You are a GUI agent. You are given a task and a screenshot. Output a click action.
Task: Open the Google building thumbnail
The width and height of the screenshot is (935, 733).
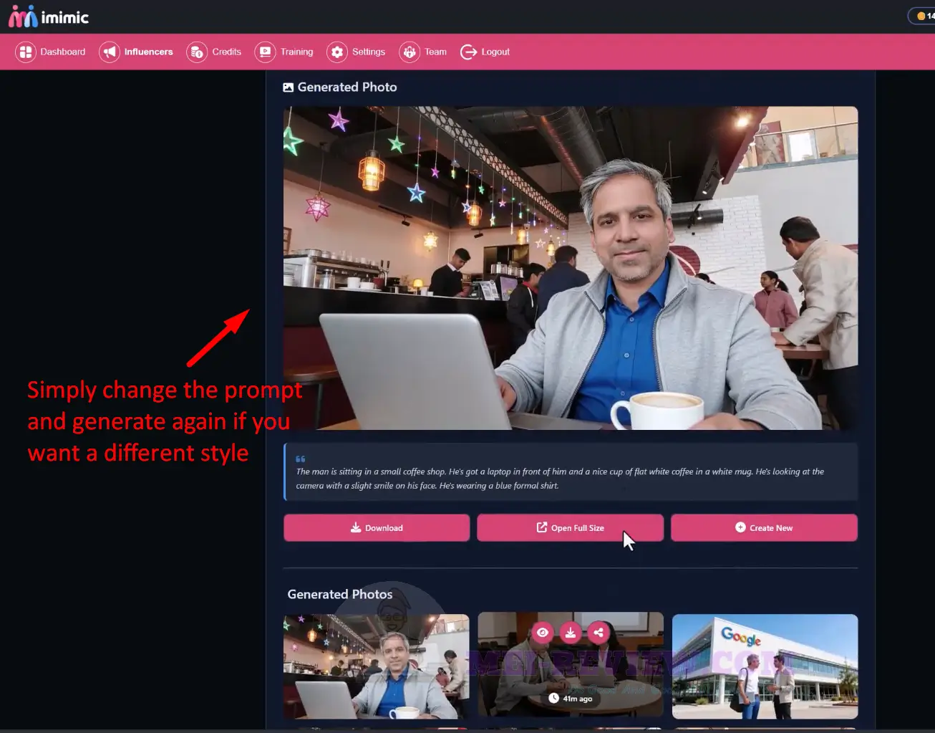pyautogui.click(x=765, y=666)
